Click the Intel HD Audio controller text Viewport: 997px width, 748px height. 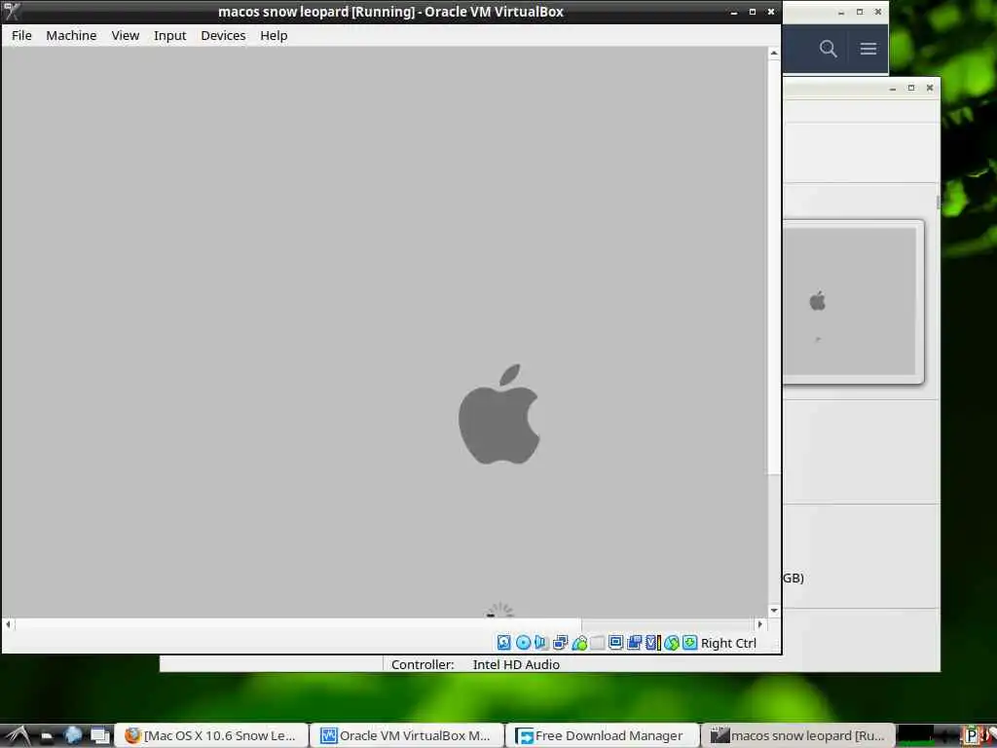pyautogui.click(x=516, y=664)
